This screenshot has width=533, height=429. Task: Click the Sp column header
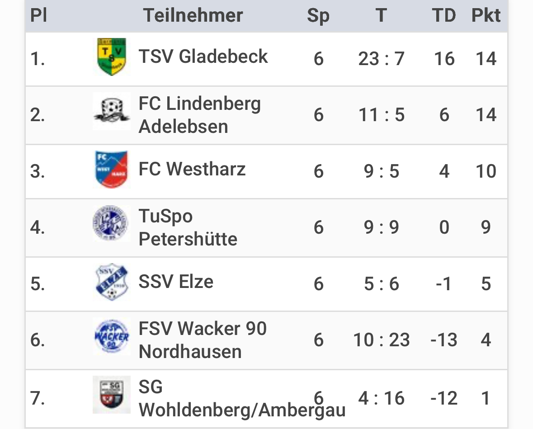tap(318, 16)
